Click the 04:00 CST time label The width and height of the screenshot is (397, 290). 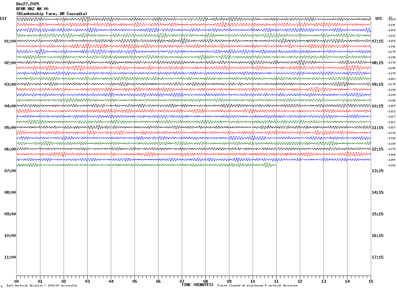pyautogui.click(x=10, y=106)
